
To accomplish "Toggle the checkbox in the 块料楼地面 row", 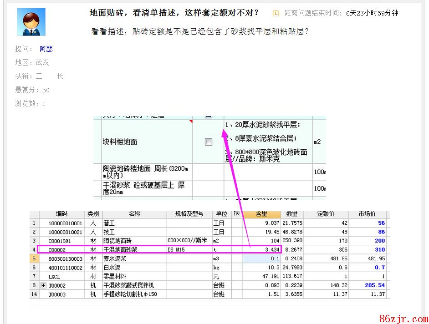I will pos(208,142).
